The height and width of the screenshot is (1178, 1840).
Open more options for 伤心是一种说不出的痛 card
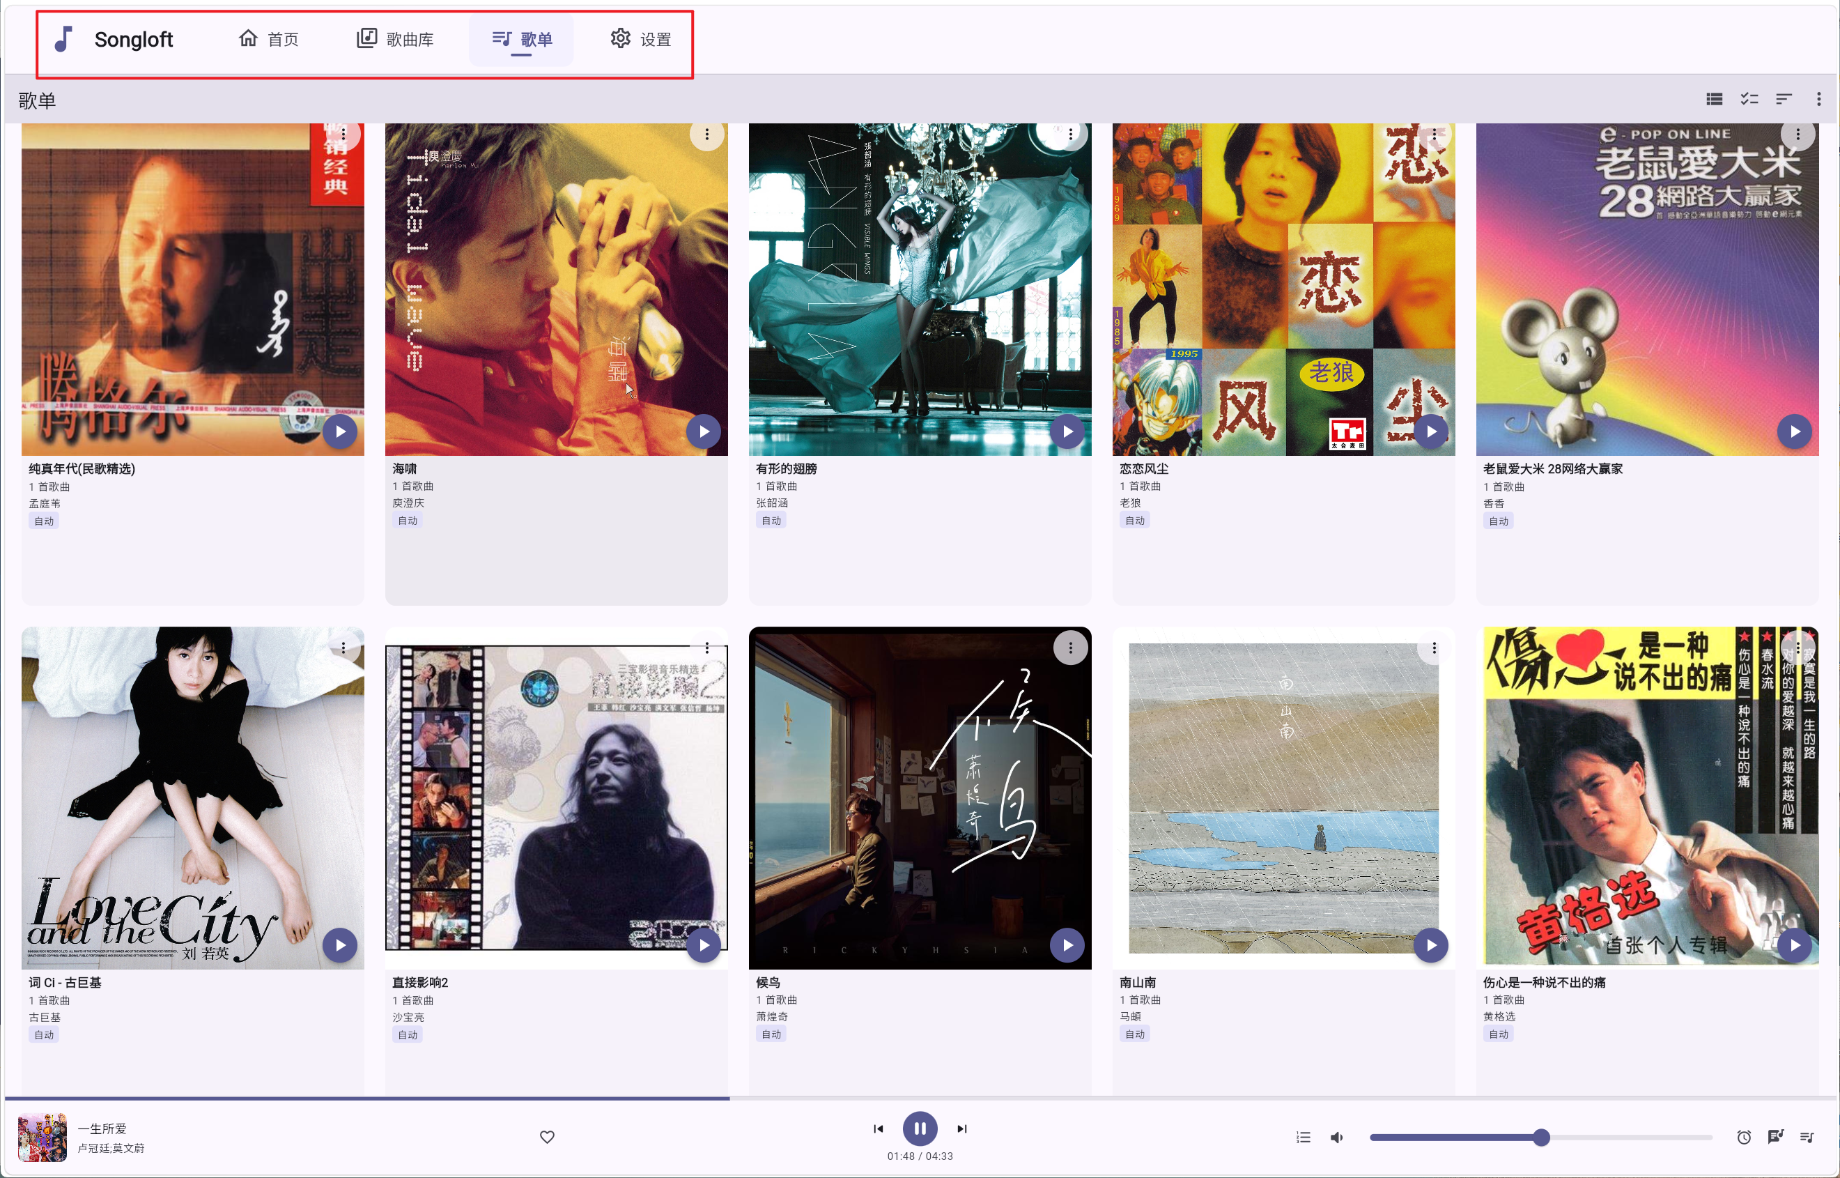coord(1798,648)
